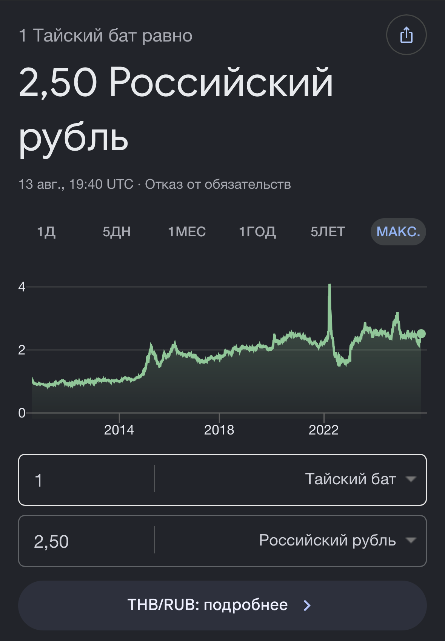445x641 pixels.
Task: Select the 1Д time range tab
Action: pyautogui.click(x=46, y=231)
